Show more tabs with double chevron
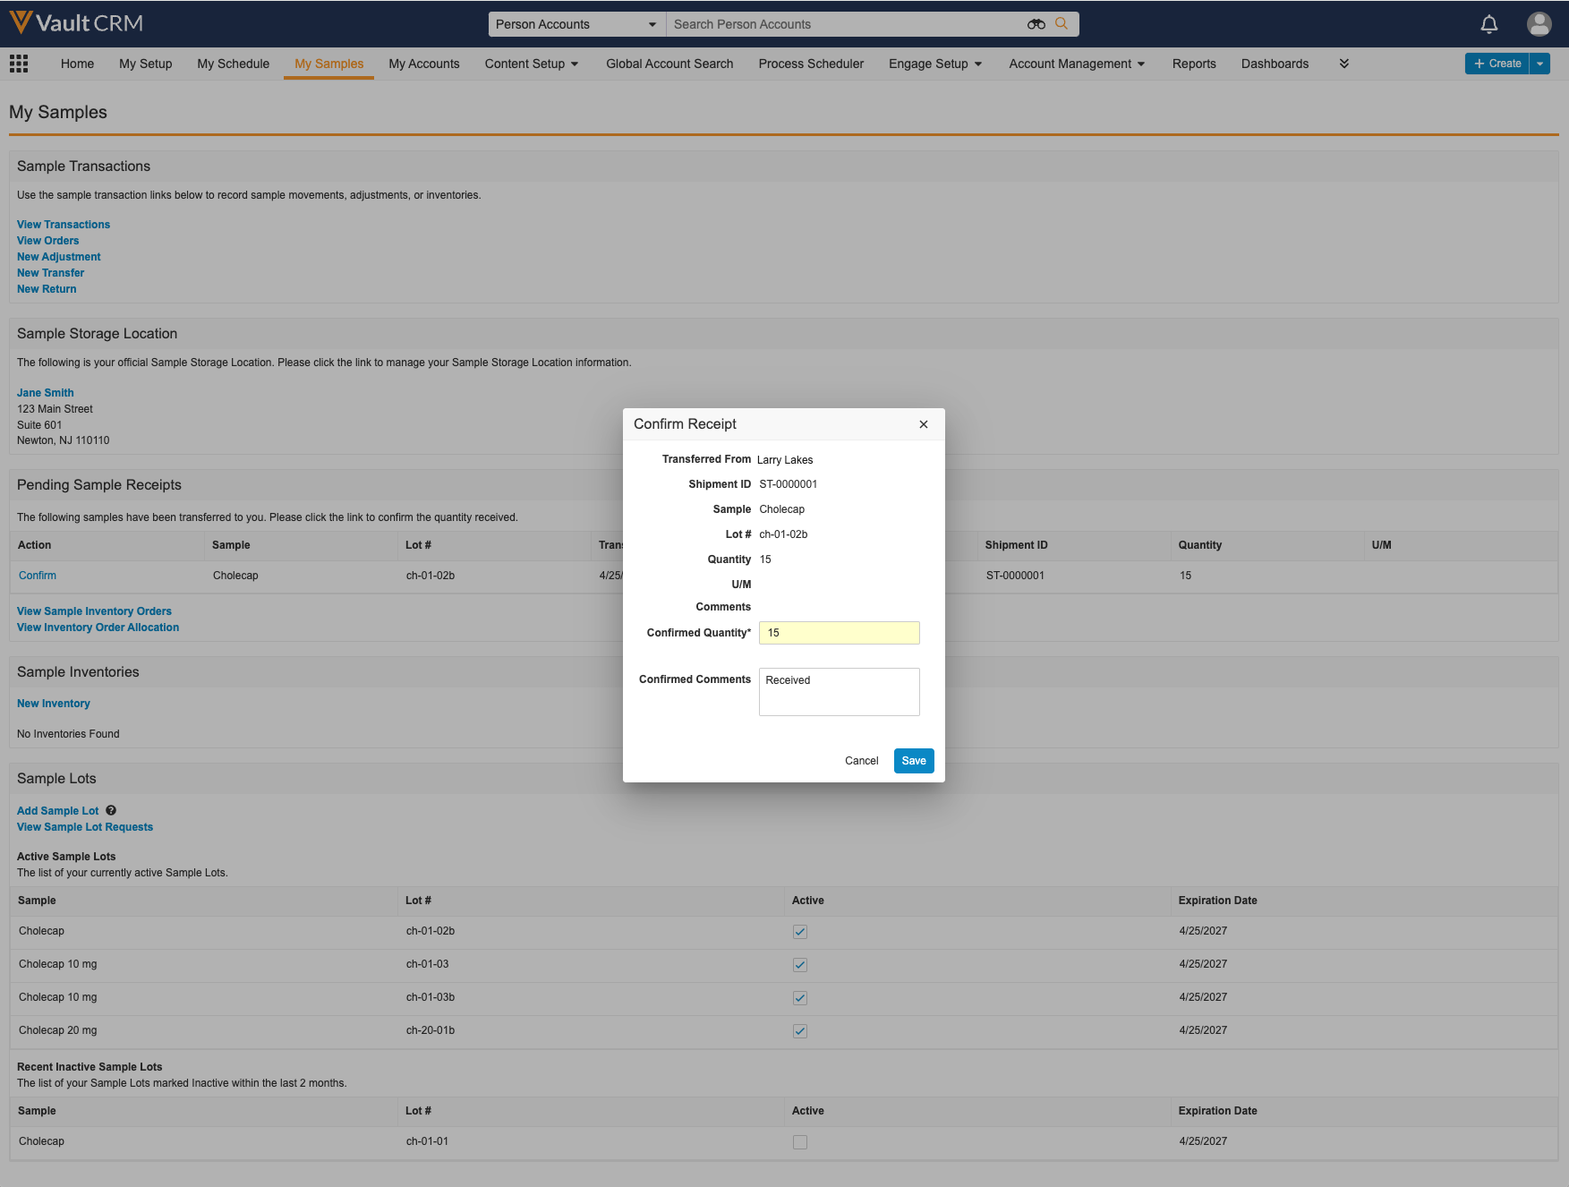The image size is (1569, 1187). tap(1343, 64)
